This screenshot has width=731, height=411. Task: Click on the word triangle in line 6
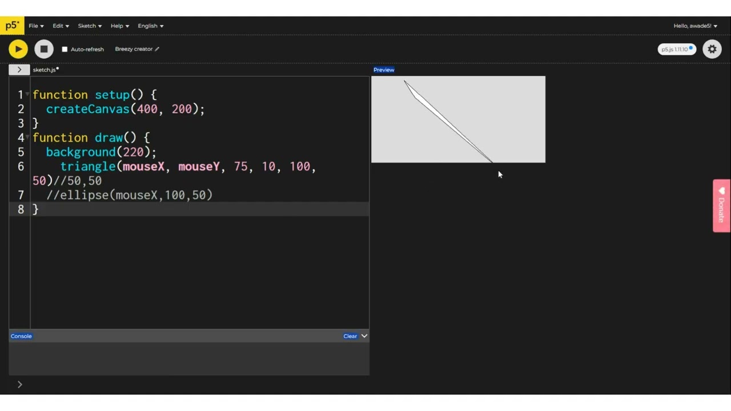(x=88, y=166)
